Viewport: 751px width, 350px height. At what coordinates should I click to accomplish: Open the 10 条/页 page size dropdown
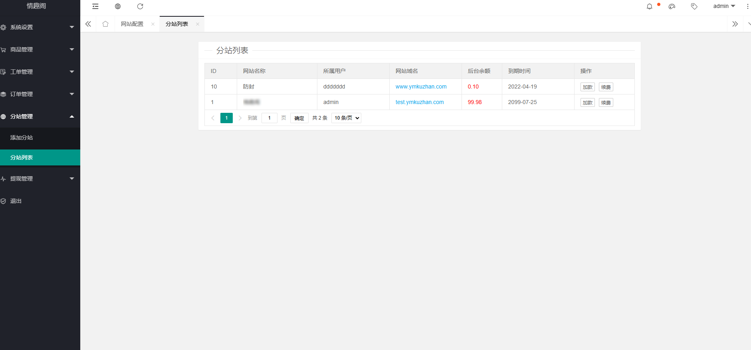pos(346,118)
